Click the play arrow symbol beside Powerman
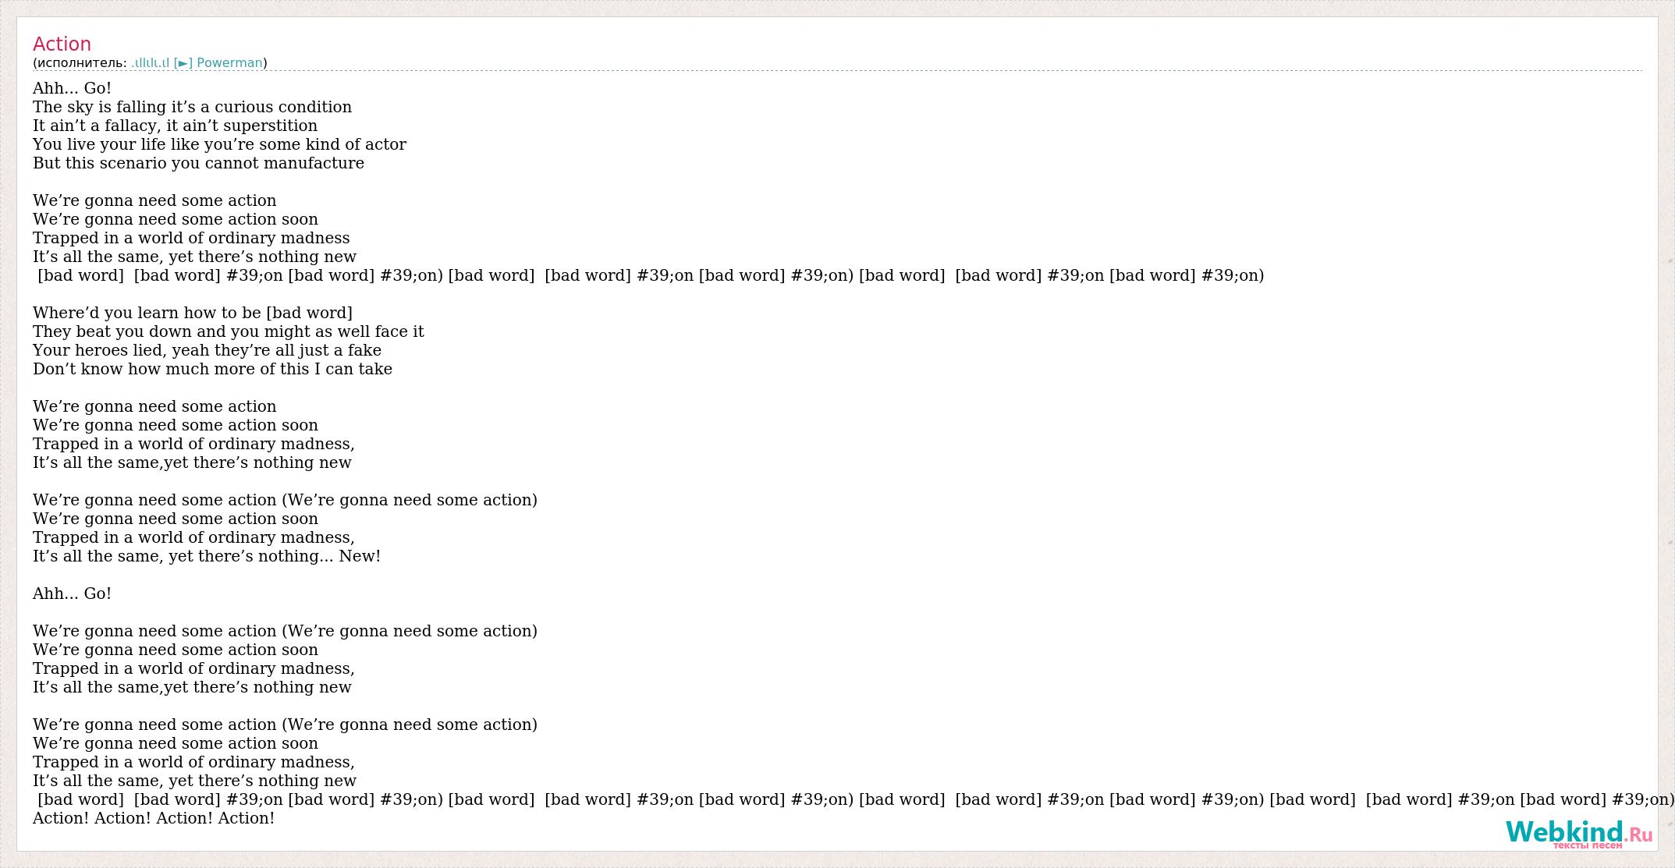Viewport: 1675px width, 868px height. click(183, 63)
